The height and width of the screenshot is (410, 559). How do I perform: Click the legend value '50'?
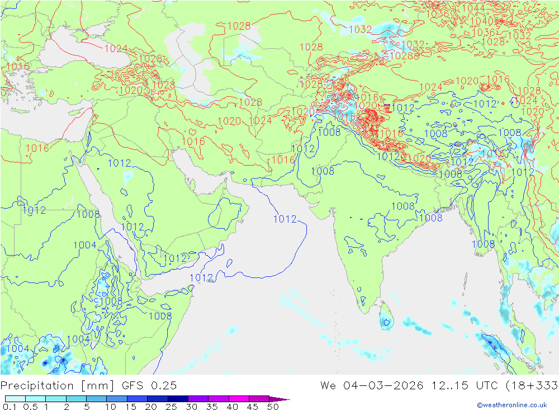point(273,407)
